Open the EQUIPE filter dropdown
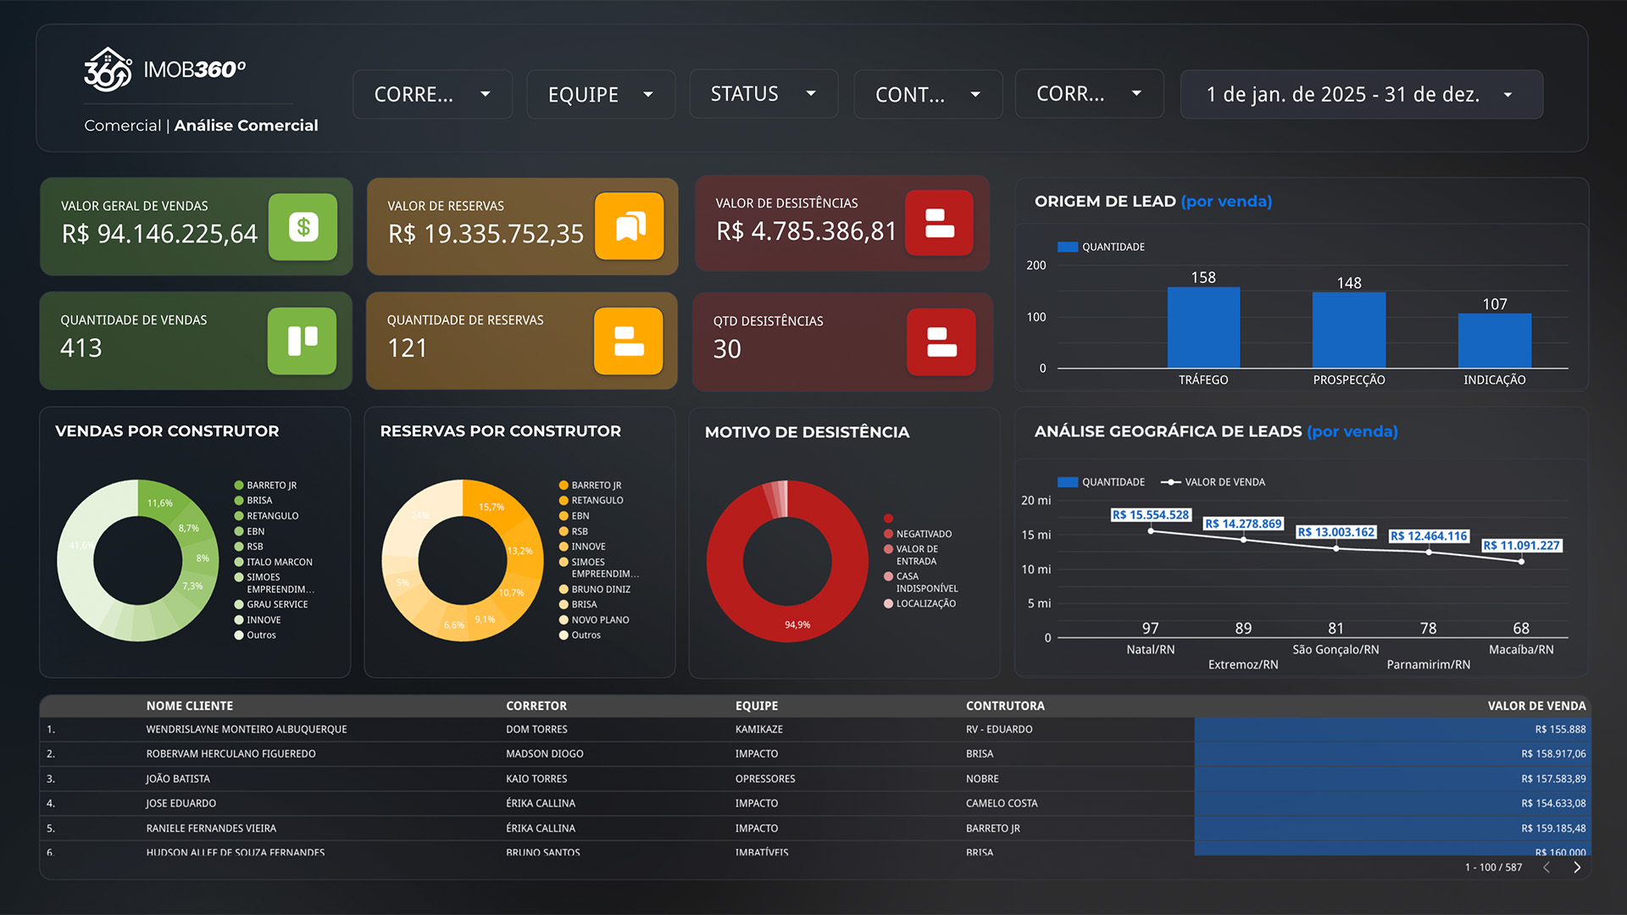This screenshot has width=1627, height=915. coord(600,94)
